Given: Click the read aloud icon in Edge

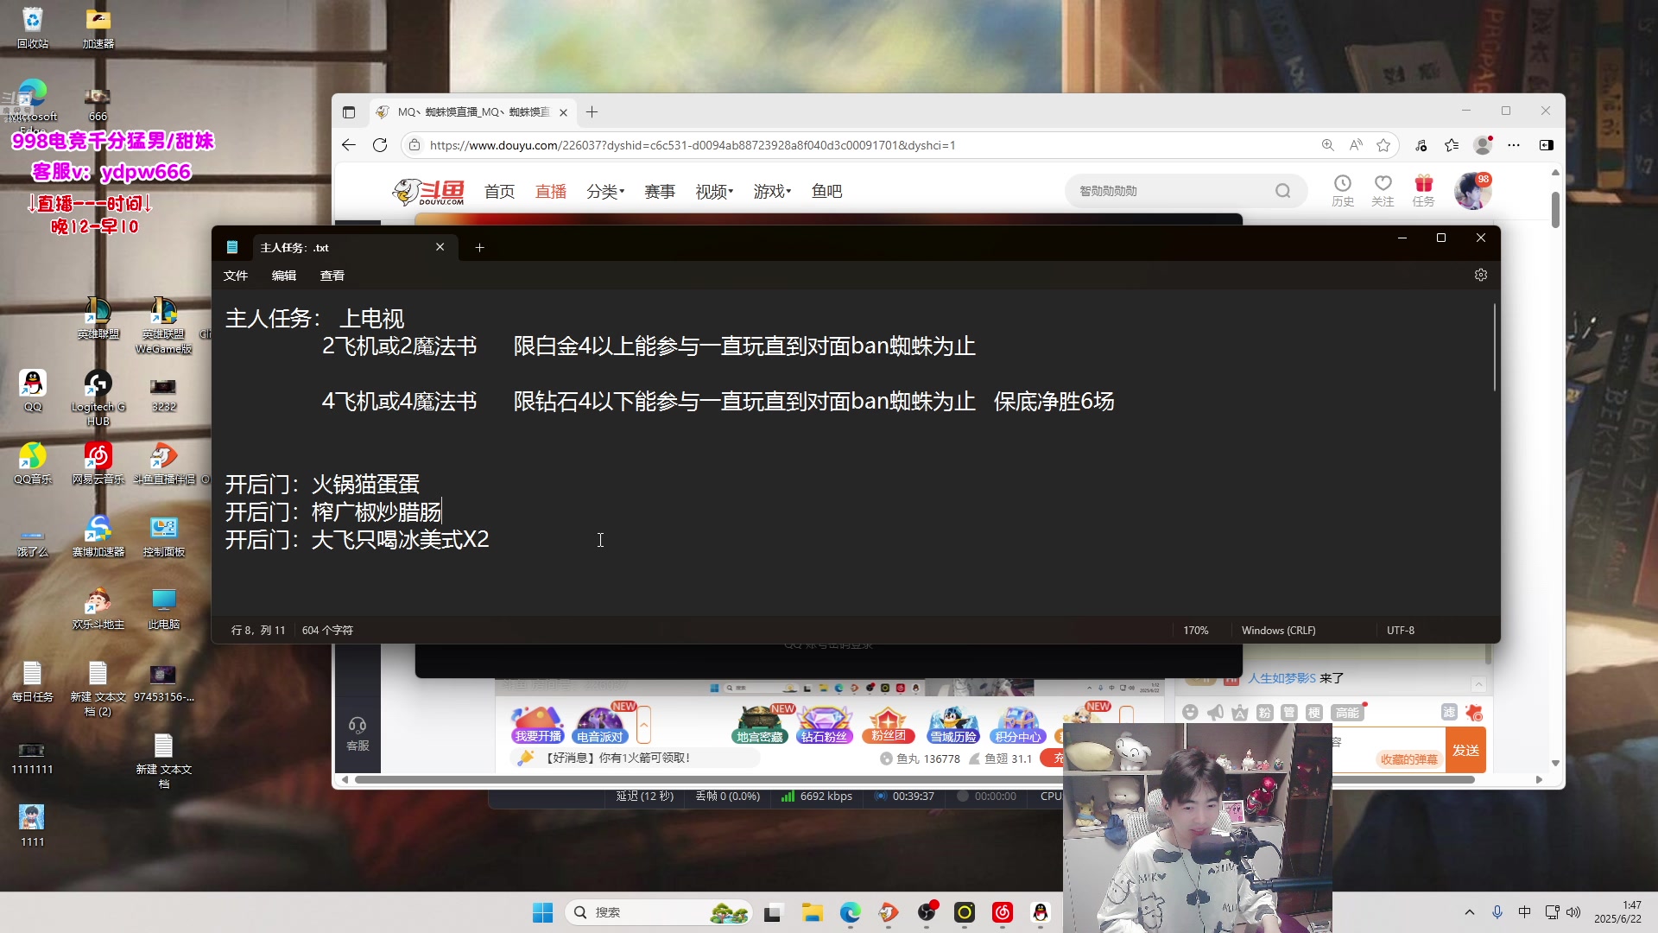Looking at the screenshot, I should click(1356, 145).
